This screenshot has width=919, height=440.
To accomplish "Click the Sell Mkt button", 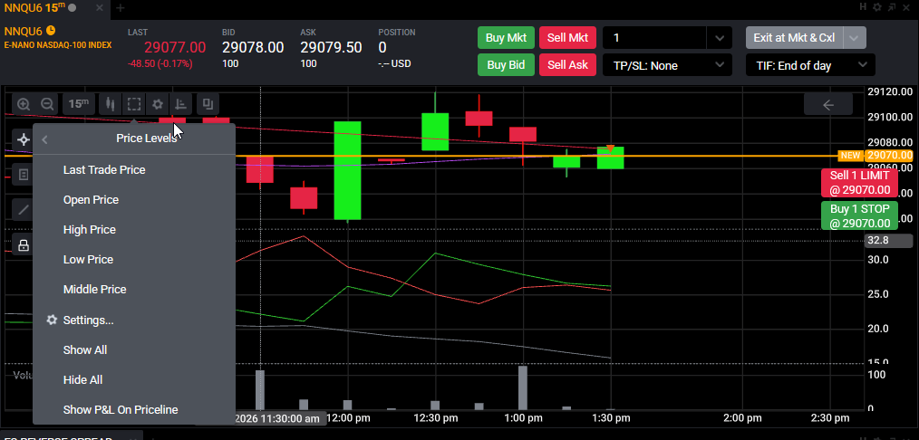I will 567,38.
